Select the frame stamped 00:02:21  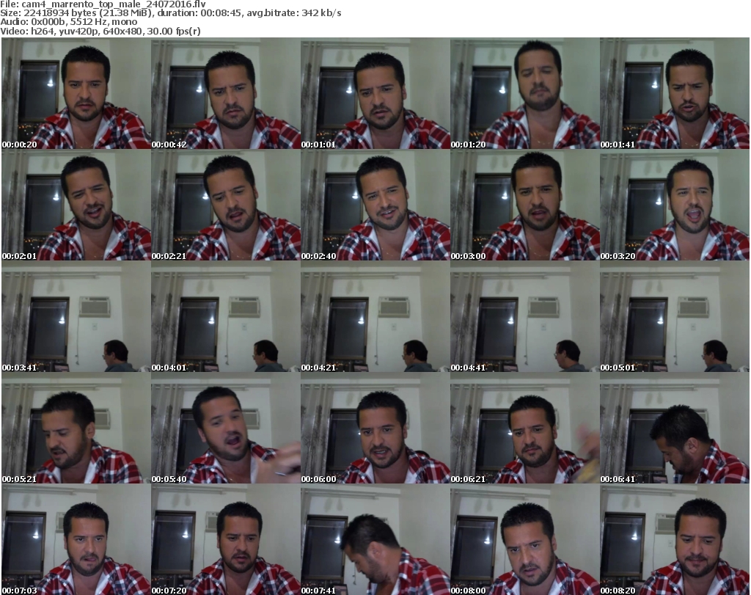(226, 205)
